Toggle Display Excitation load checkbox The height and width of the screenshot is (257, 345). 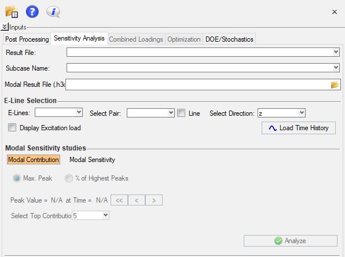12,127
